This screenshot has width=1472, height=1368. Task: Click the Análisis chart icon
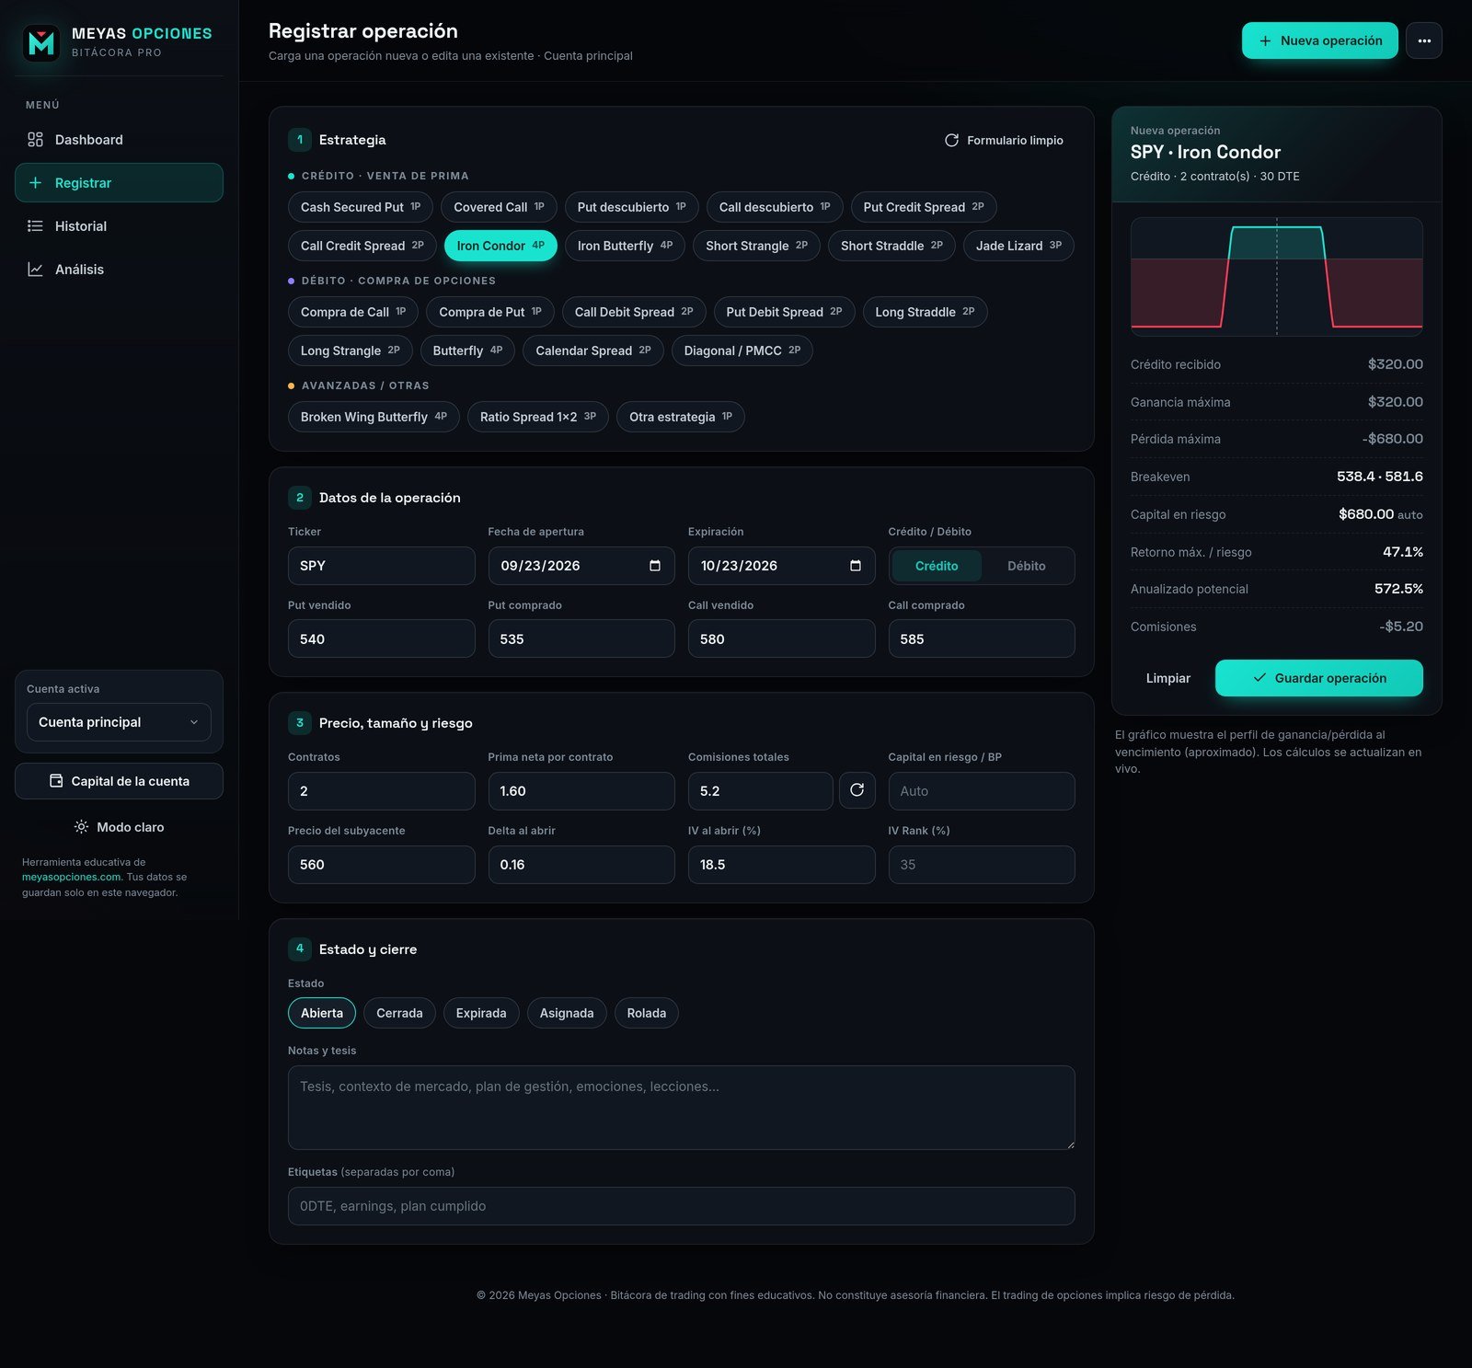point(35,270)
